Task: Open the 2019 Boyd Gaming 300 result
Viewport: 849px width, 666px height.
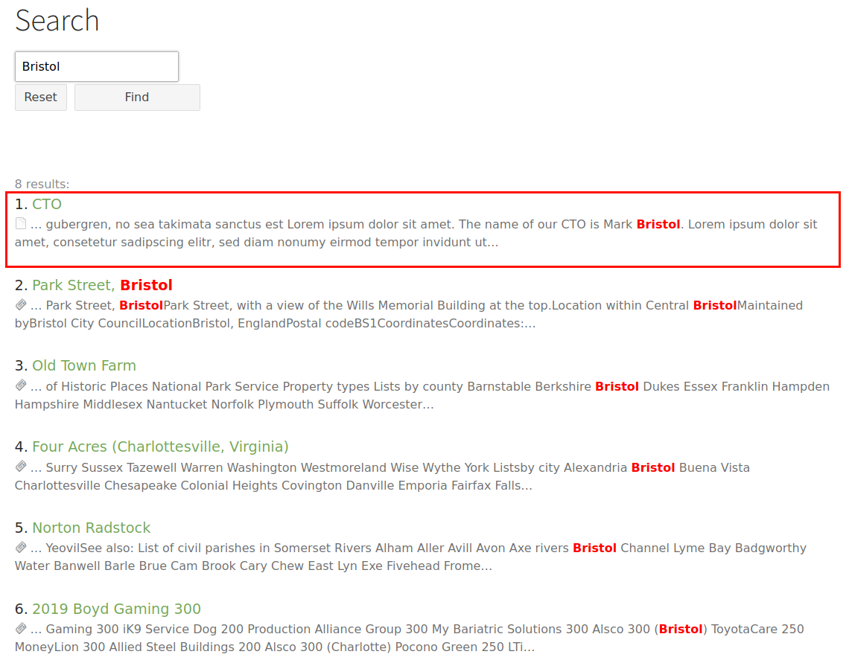Action: pos(116,609)
